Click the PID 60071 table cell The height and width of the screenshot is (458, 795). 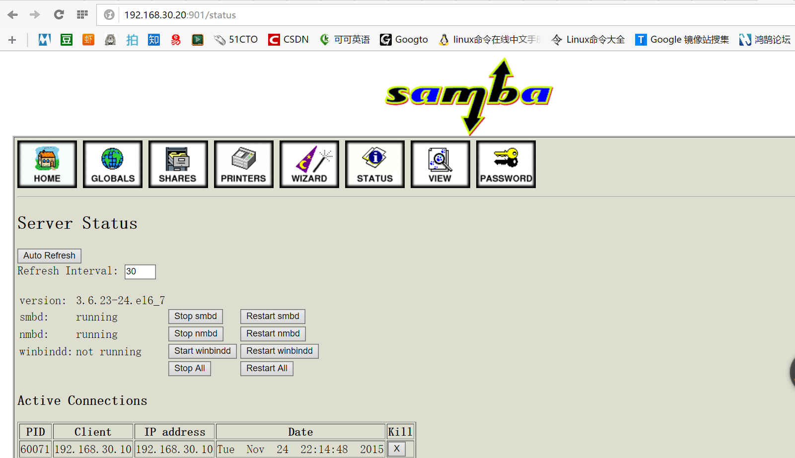tap(35, 449)
